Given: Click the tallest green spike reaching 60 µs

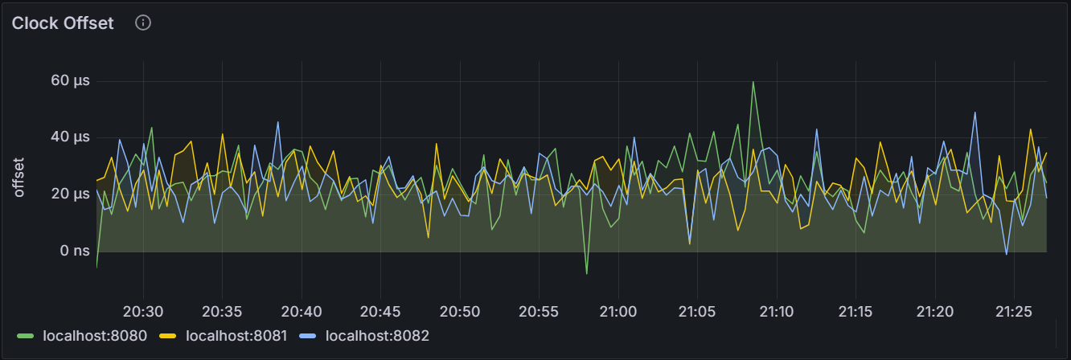Looking at the screenshot, I should 753,83.
